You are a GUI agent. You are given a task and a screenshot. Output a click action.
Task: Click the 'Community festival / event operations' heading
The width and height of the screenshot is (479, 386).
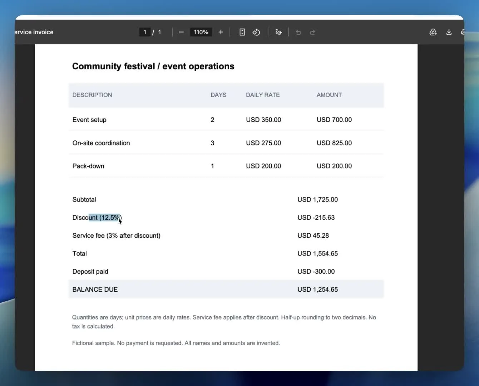point(153,66)
